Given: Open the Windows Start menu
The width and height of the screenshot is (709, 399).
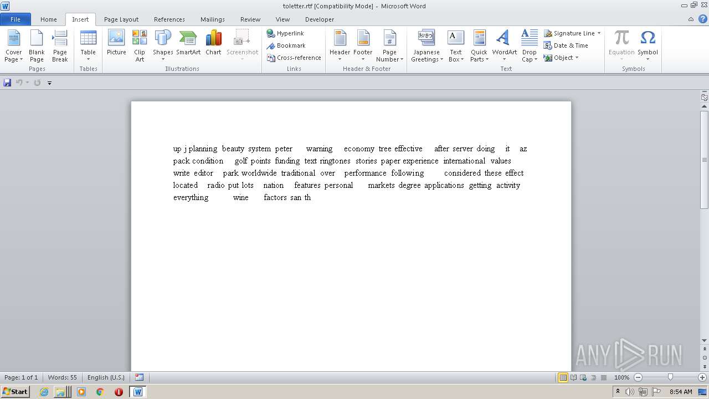Looking at the screenshot, I should (16, 391).
